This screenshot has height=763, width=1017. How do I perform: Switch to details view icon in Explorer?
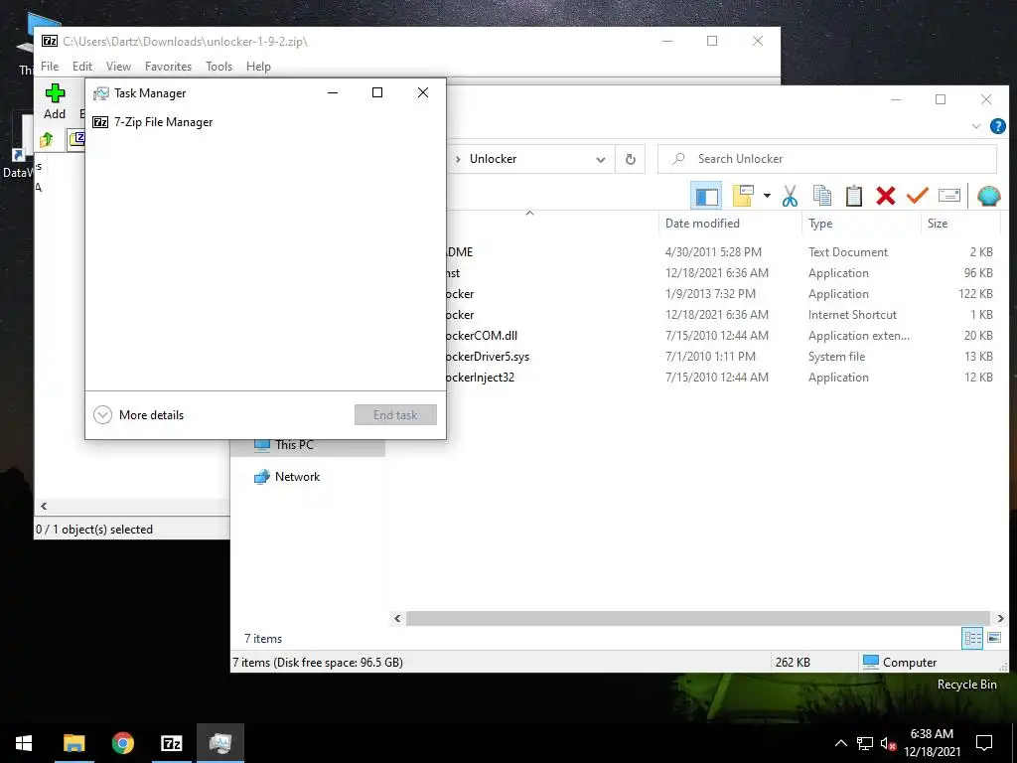(973, 638)
